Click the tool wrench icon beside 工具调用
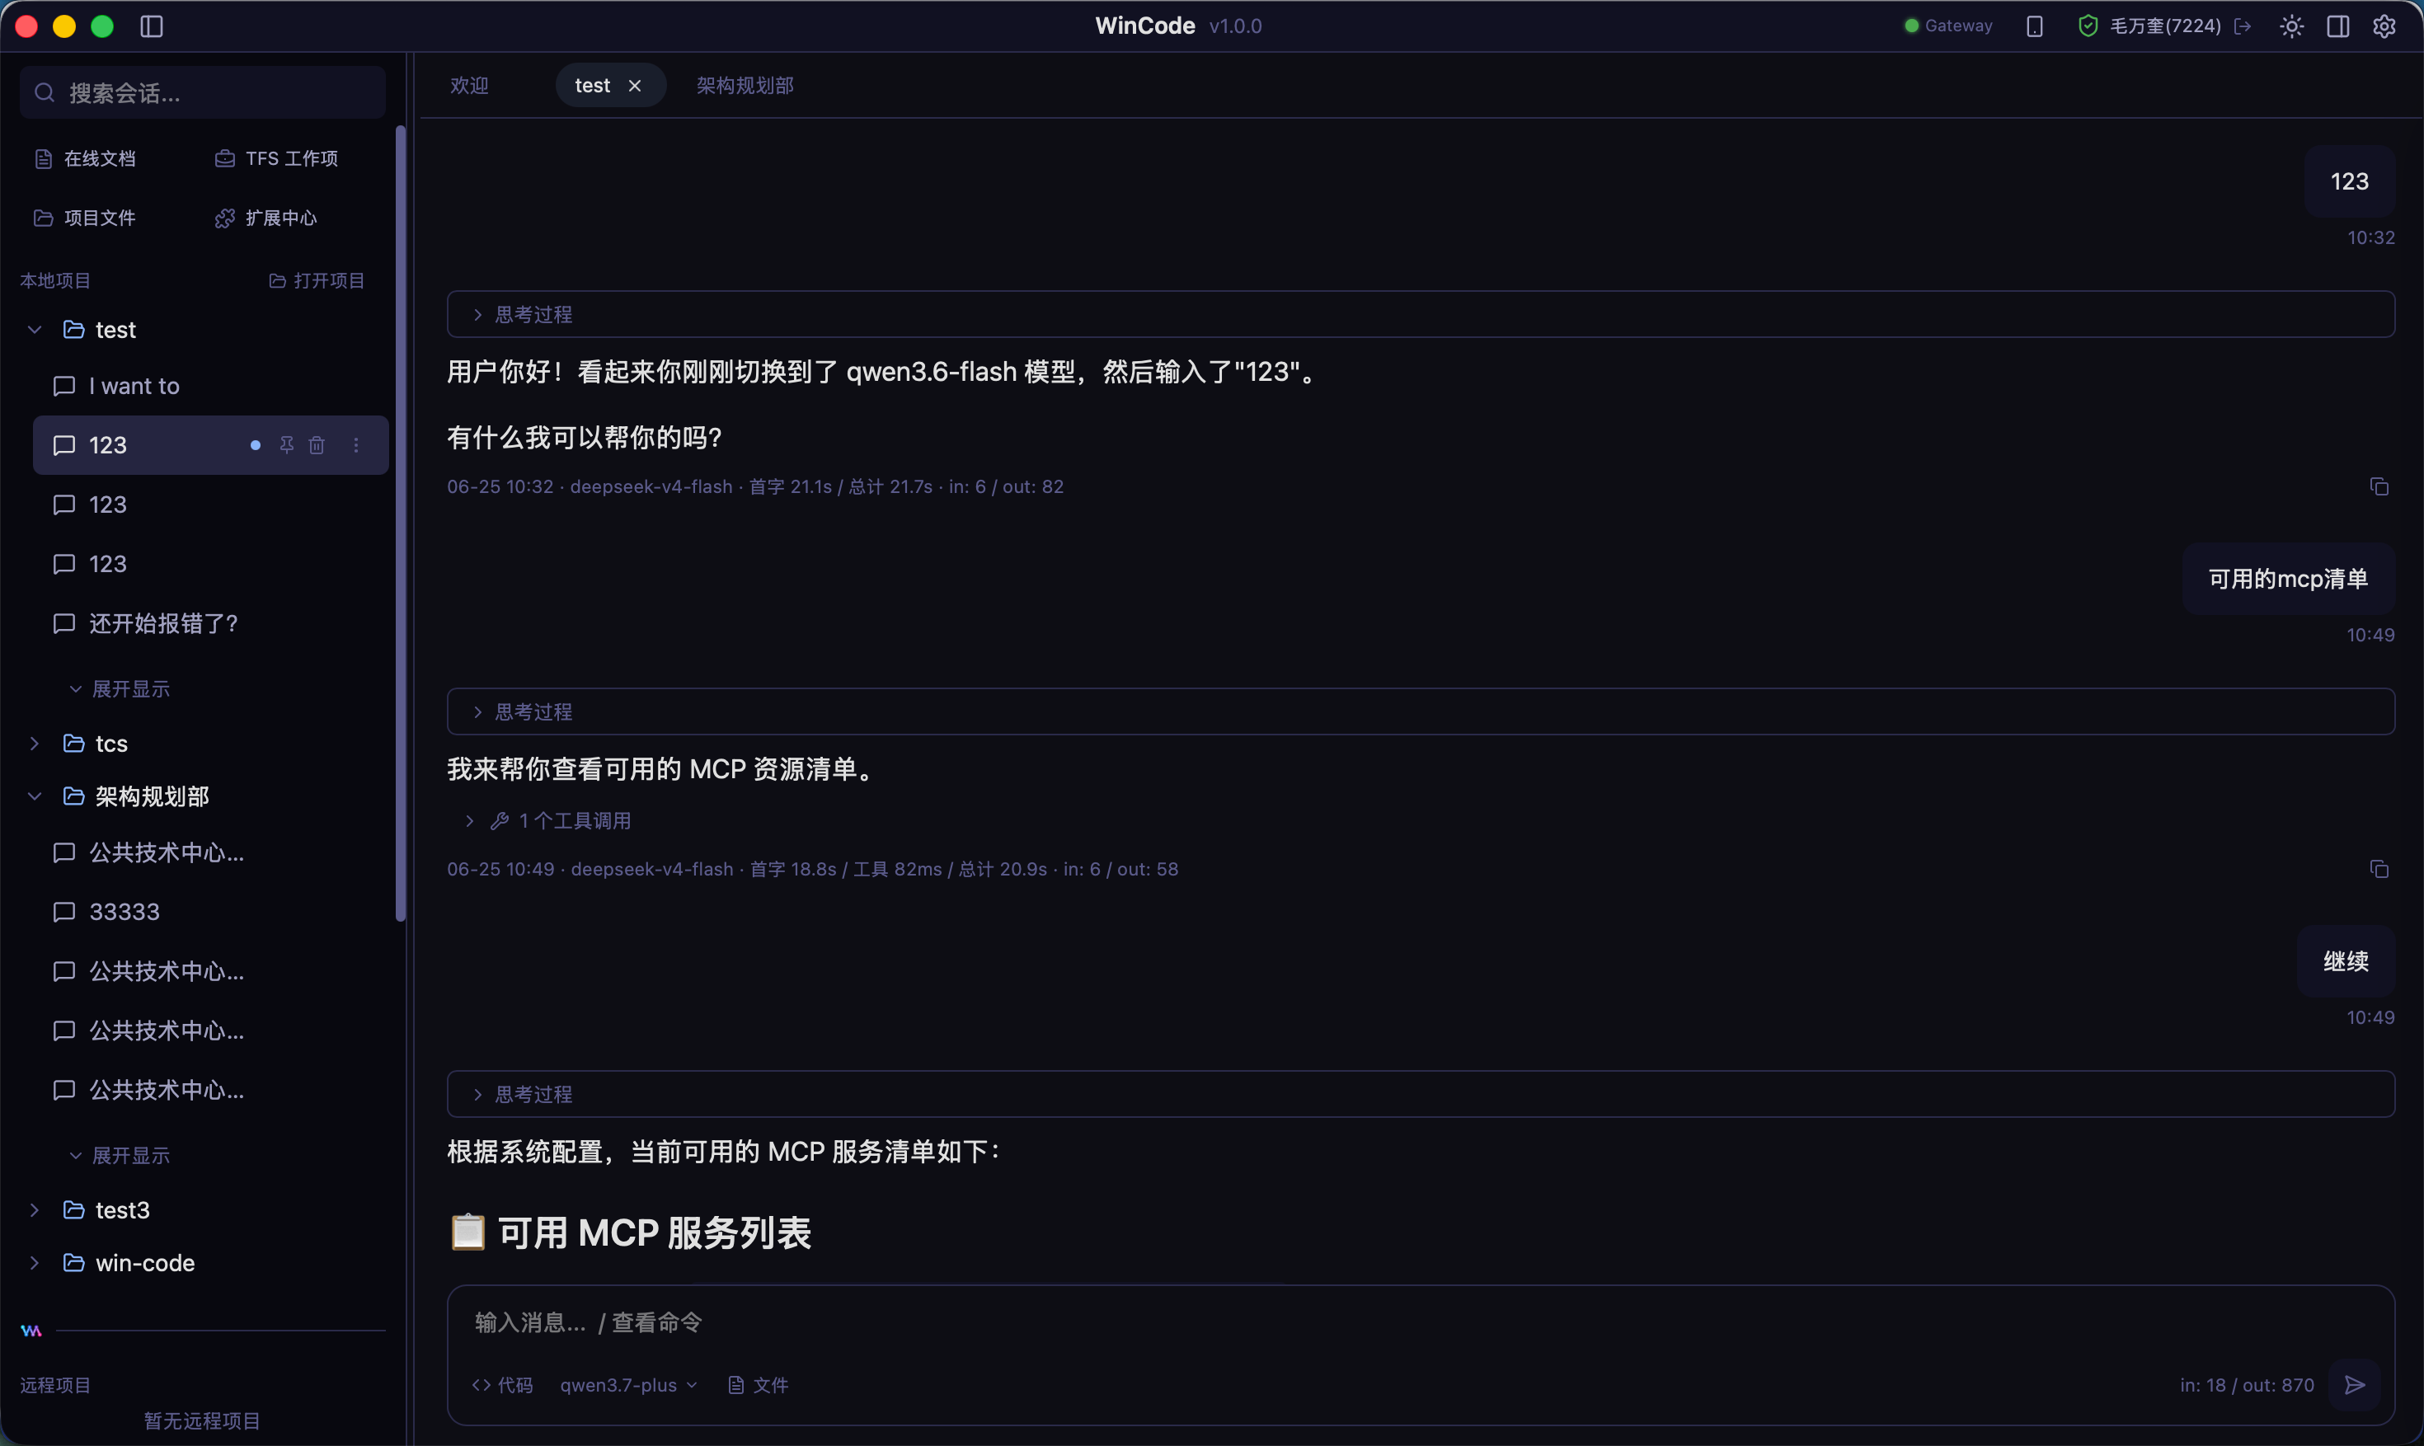 (500, 821)
